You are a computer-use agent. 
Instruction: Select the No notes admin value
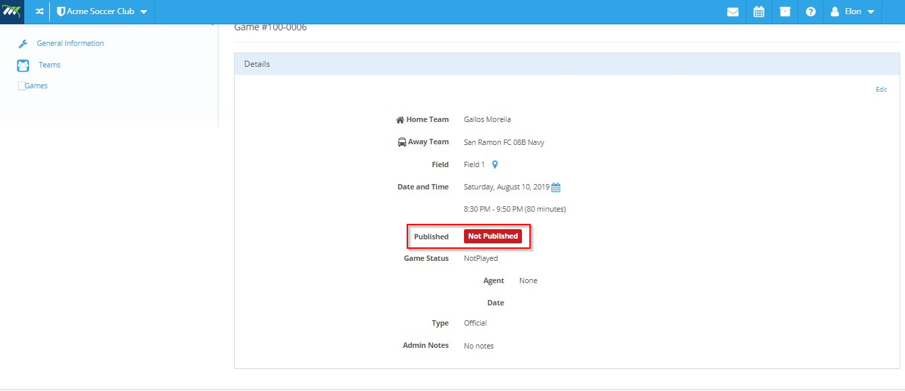pos(479,346)
